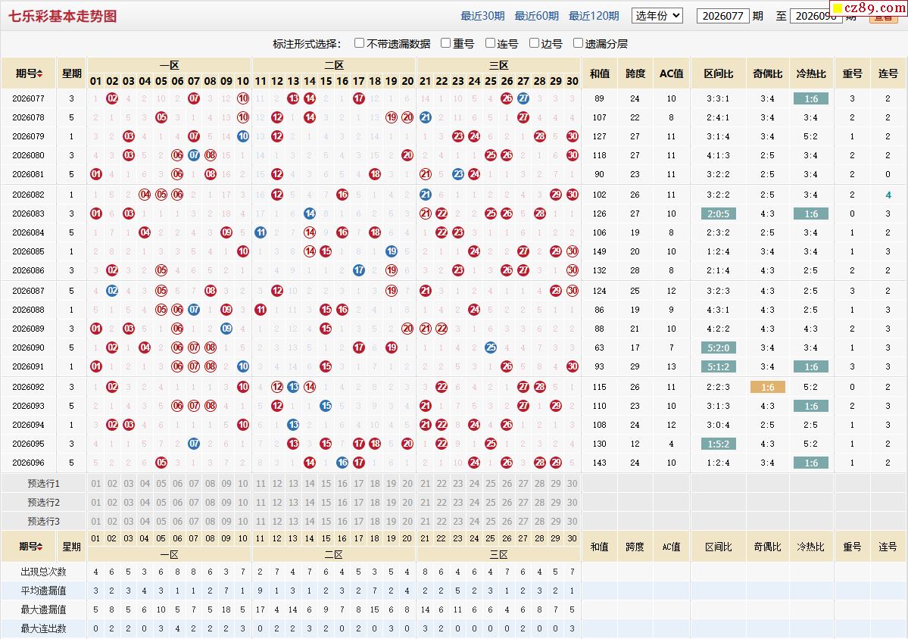Viewport: 908px width, 639px height.
Task: Click blue ball 21 in row 2026078
Action: 426,117
